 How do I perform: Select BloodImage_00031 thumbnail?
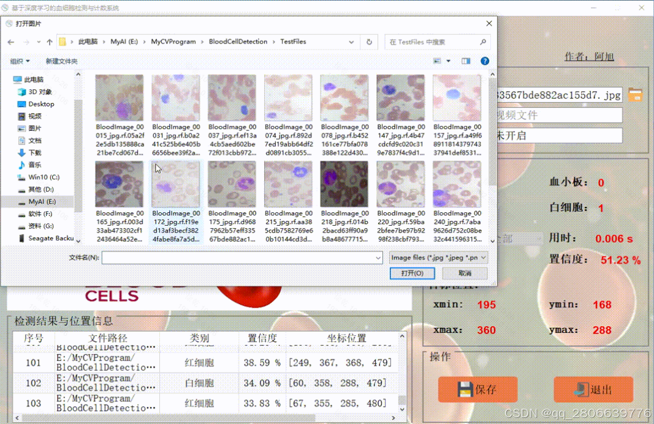coord(175,98)
